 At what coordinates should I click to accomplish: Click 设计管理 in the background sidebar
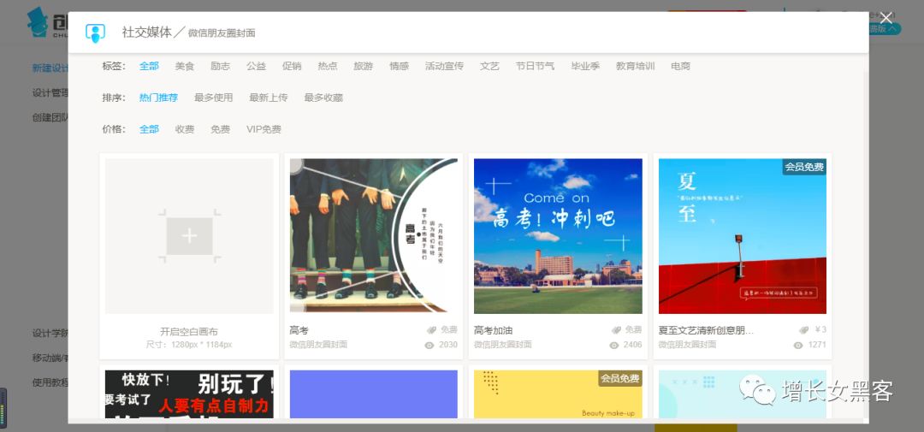click(50, 92)
